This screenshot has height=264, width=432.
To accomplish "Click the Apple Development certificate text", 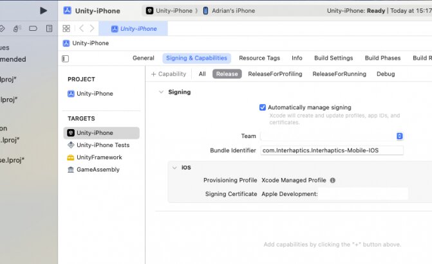I will point(289,194).
